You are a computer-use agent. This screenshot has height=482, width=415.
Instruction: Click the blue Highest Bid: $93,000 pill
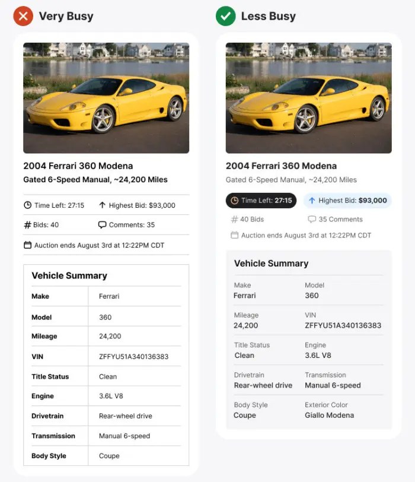(x=347, y=201)
